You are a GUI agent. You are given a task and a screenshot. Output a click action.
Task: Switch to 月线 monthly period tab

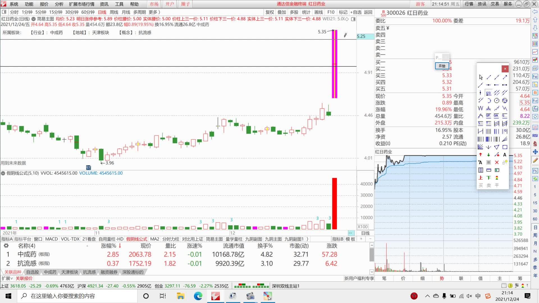coord(126,12)
